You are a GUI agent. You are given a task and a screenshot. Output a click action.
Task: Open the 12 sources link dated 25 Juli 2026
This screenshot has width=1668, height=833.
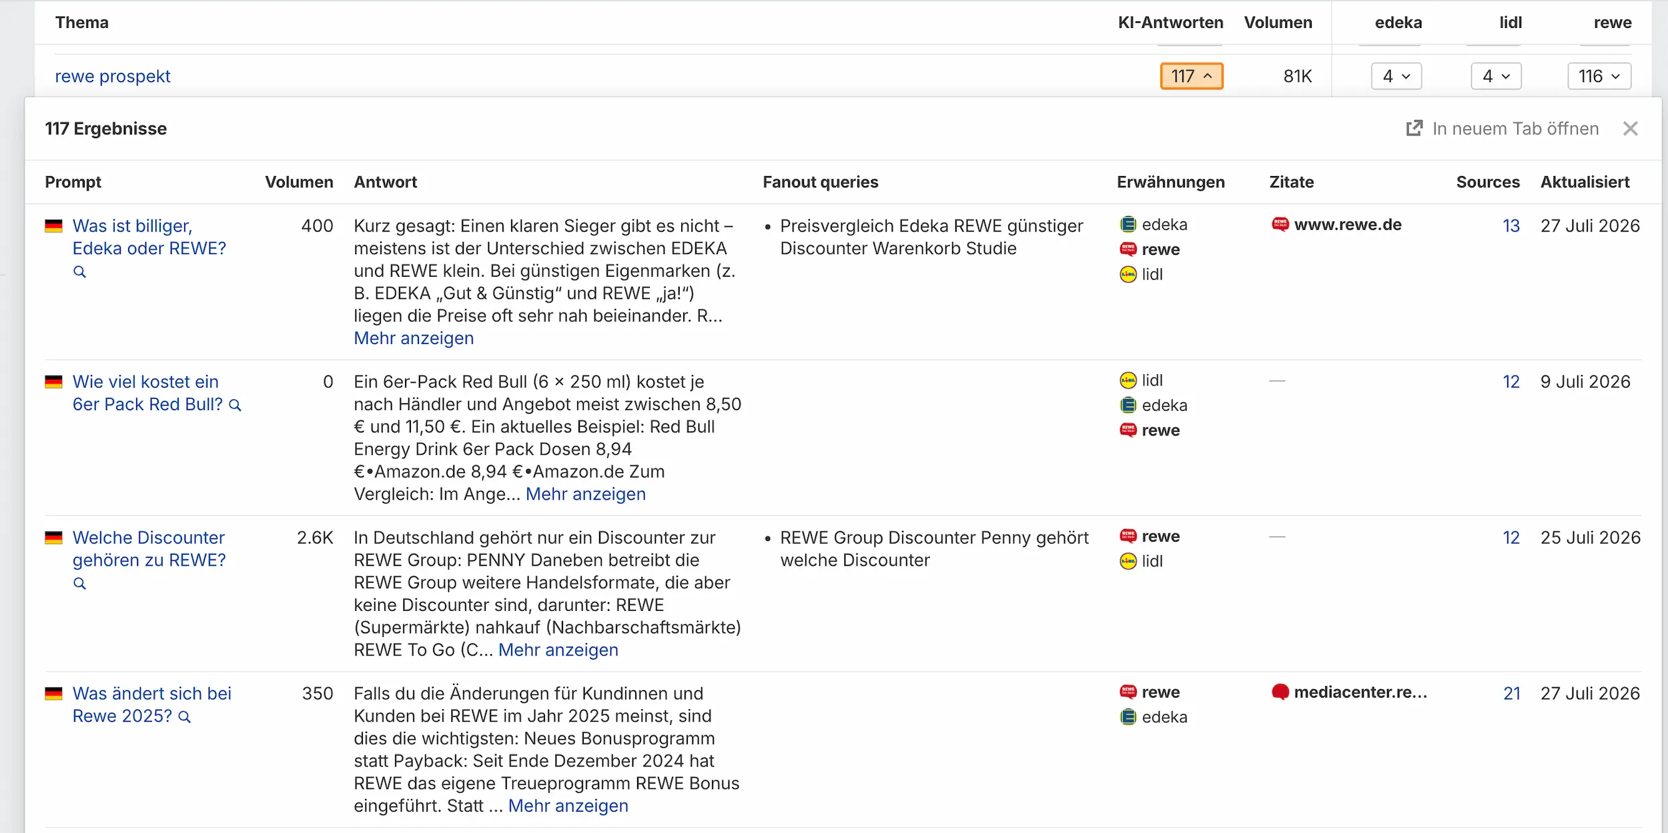(1511, 538)
